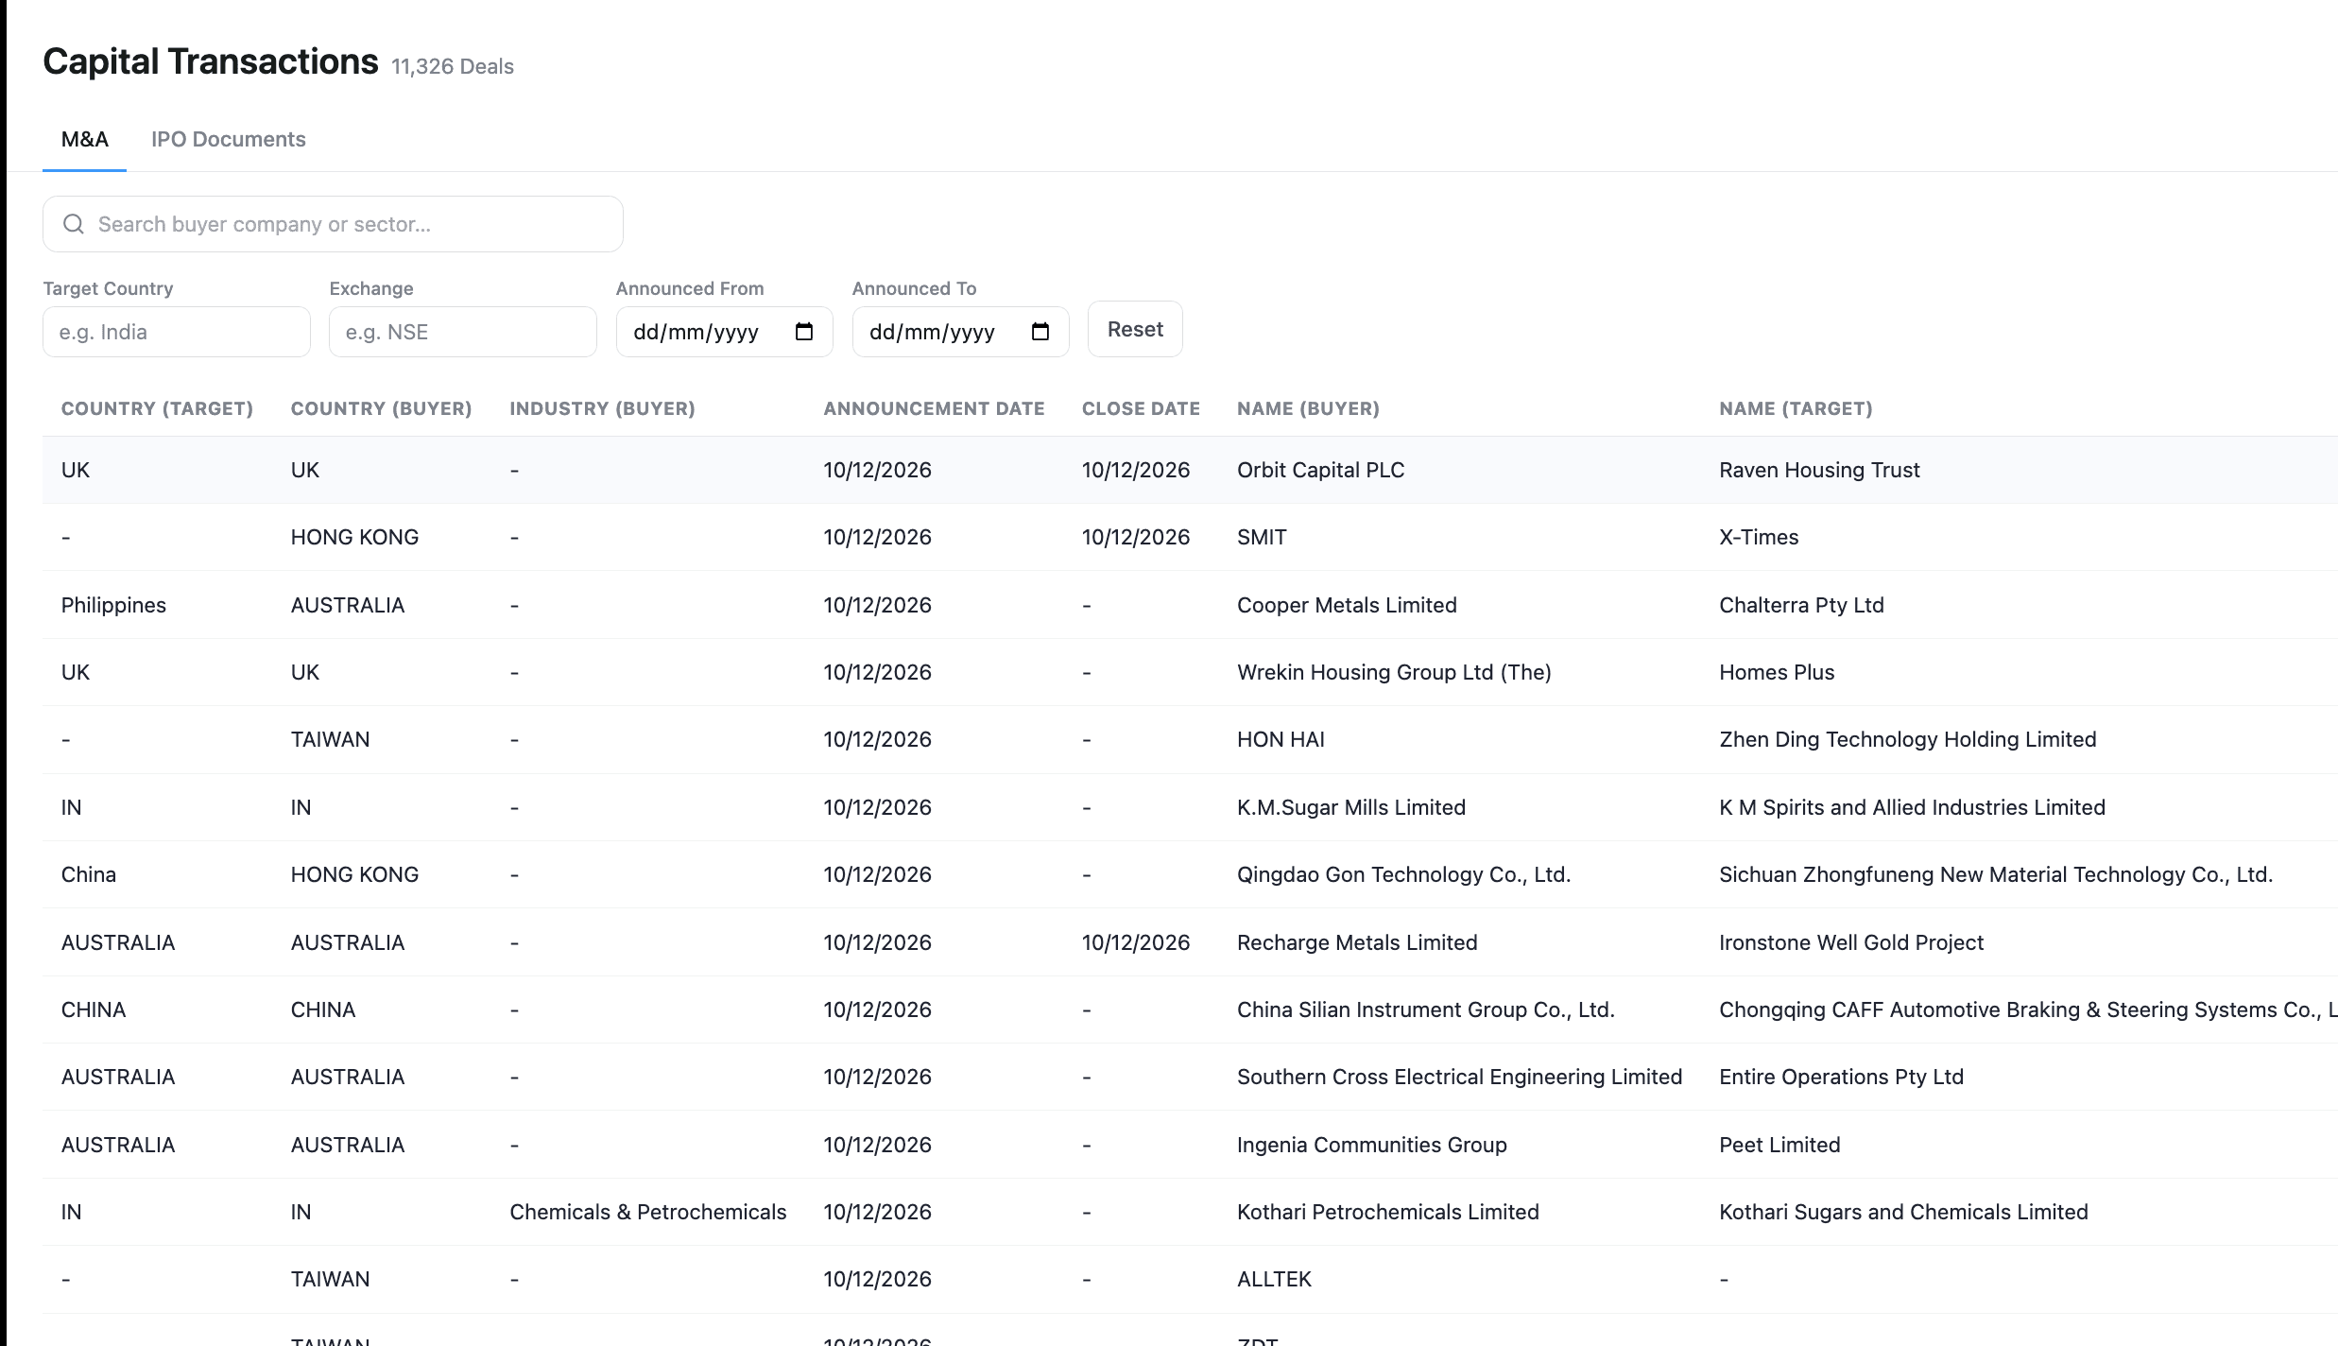Click the Announcement Date column header
The image size is (2338, 1346).
point(934,408)
